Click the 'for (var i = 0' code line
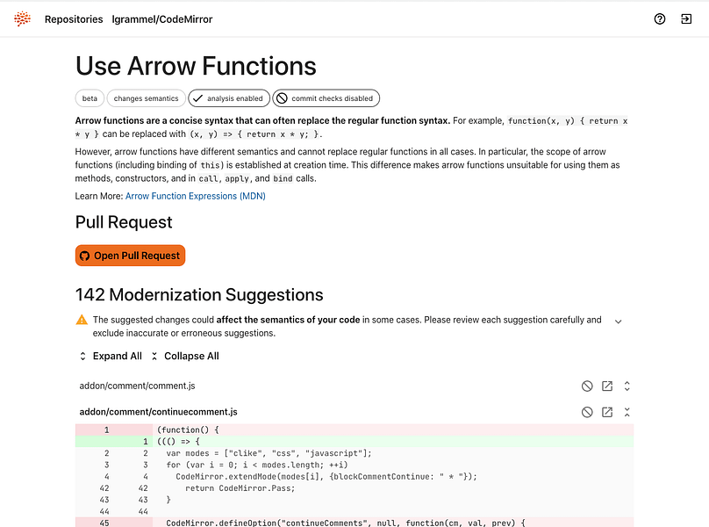Screen dimensions: 709x527 pyautogui.click(x=354, y=465)
